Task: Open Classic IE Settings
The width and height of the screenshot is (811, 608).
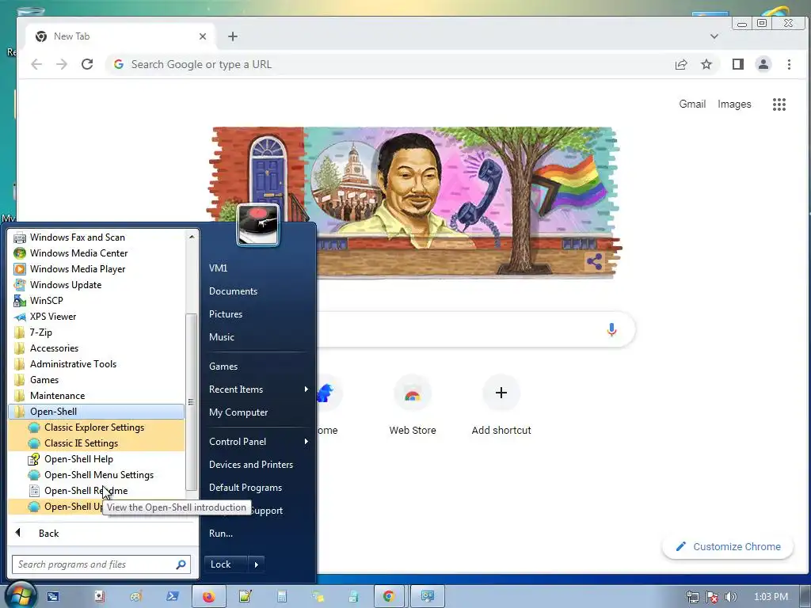Action: [x=97, y=443]
